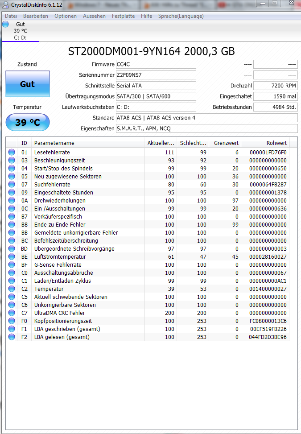
Task: Click status orb for UltraDMA CRC Fehler
Action: pos(12,313)
